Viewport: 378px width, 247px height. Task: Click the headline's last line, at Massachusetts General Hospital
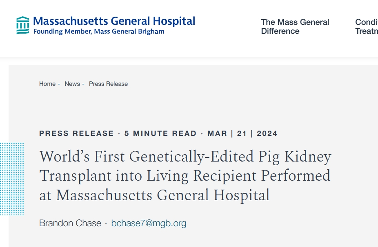154,195
